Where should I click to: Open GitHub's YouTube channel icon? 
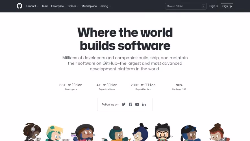click(137, 104)
